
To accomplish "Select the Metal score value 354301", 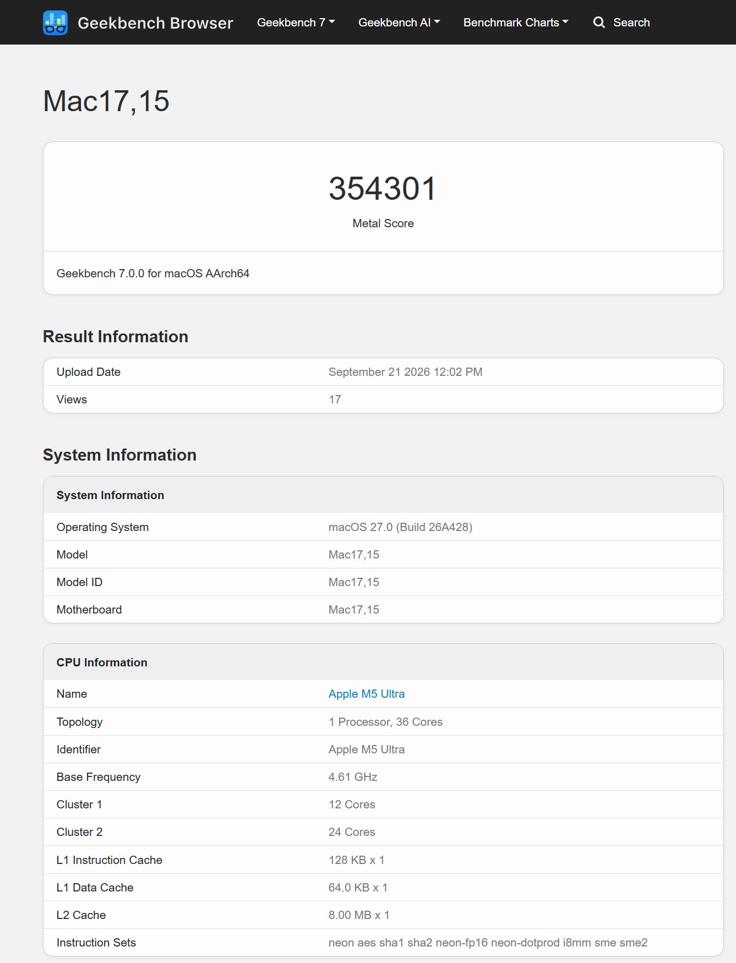I will (383, 189).
